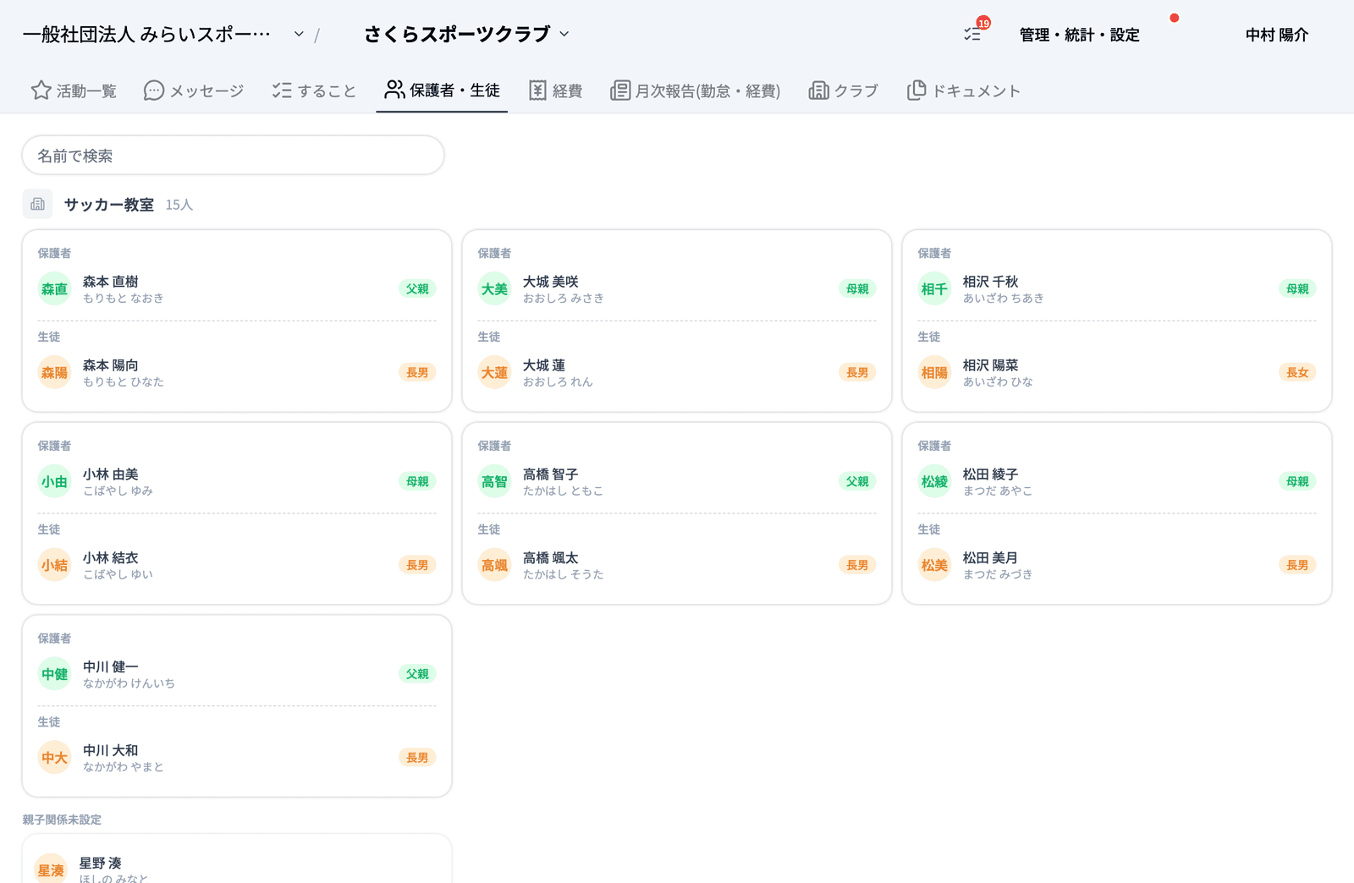
Task: Select guardian 中川 健一
Action: coord(237,675)
